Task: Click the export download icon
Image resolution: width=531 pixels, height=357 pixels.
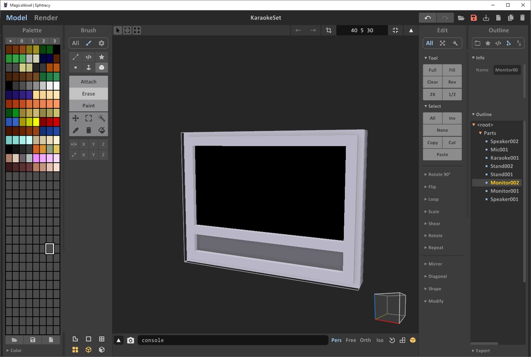Action: (486, 18)
